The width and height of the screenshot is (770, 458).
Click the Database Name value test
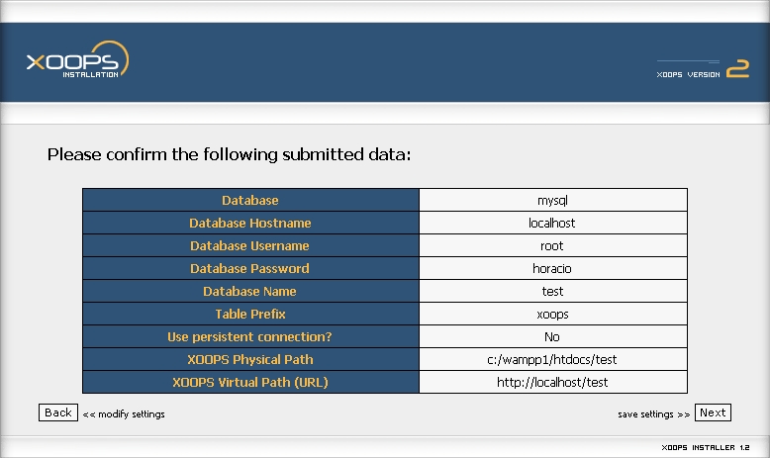click(x=552, y=291)
